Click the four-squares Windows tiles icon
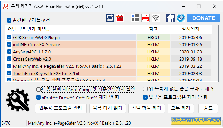223x128 pixels. (x=135, y=18)
